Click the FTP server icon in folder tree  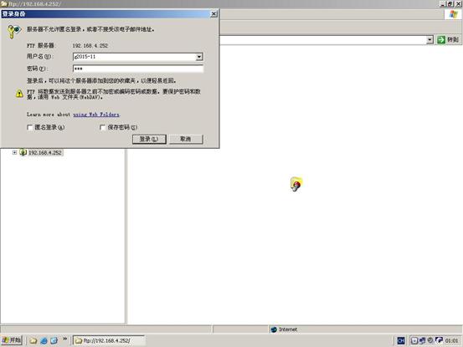coord(23,152)
